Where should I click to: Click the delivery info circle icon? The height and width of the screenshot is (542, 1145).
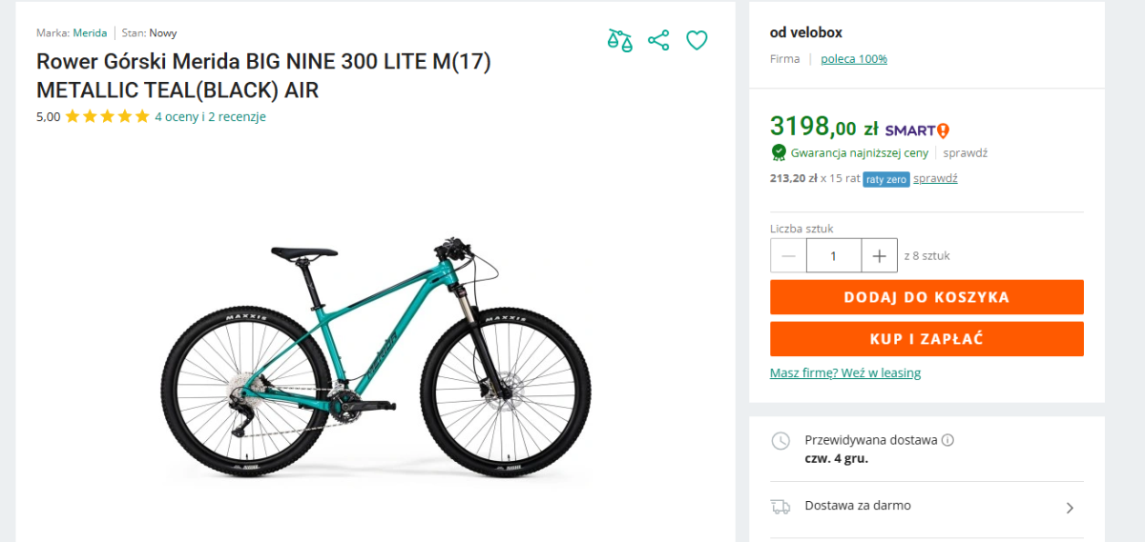click(947, 440)
